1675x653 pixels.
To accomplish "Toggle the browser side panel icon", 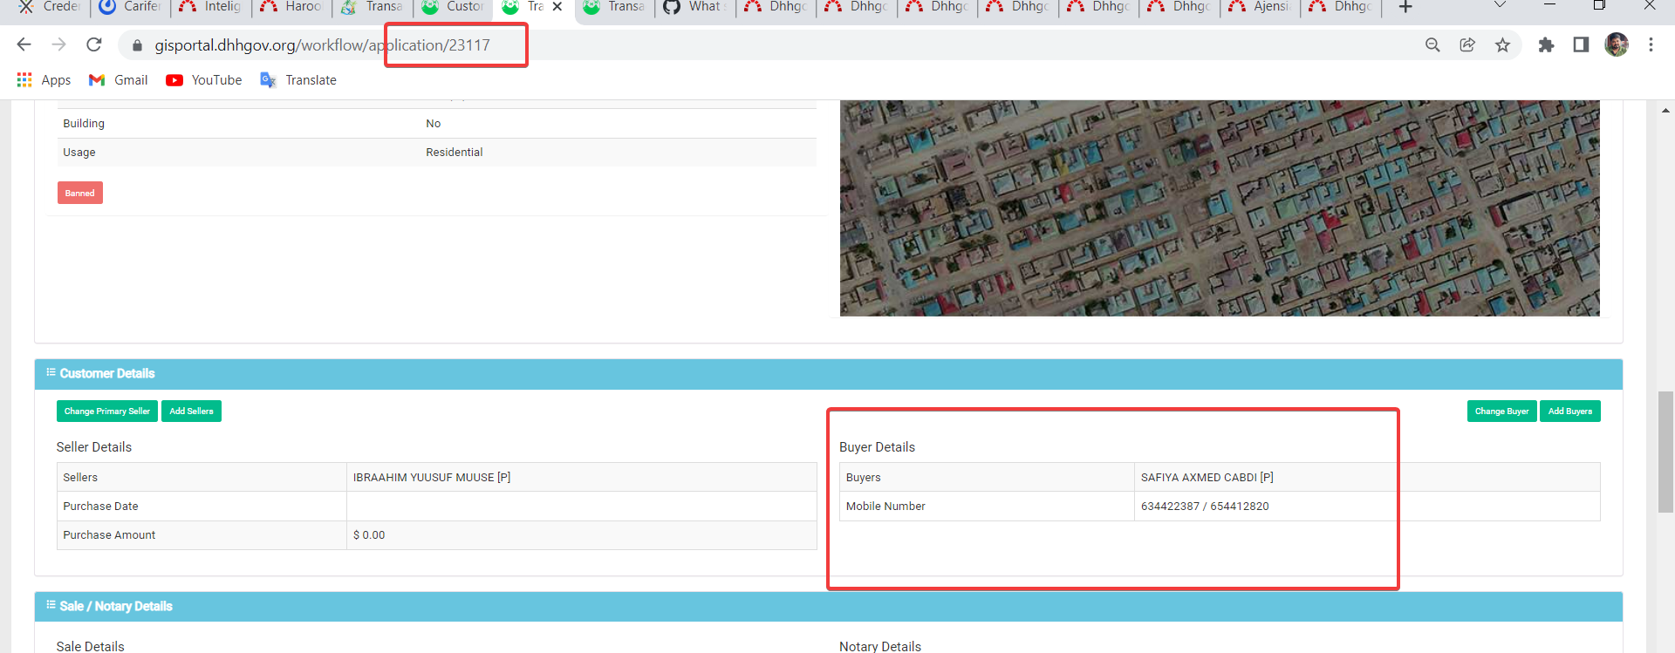I will [1581, 44].
